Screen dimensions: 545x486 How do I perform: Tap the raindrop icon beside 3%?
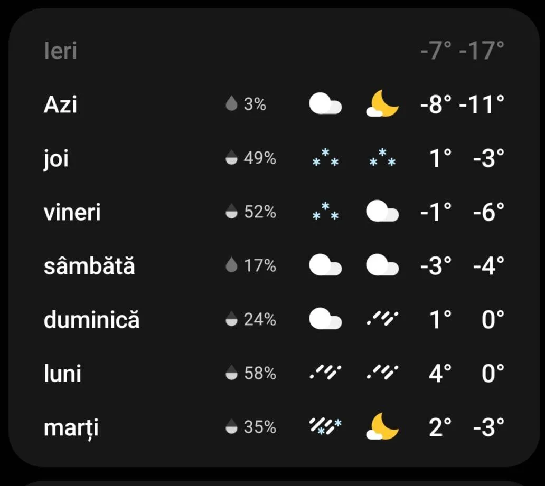pos(231,104)
